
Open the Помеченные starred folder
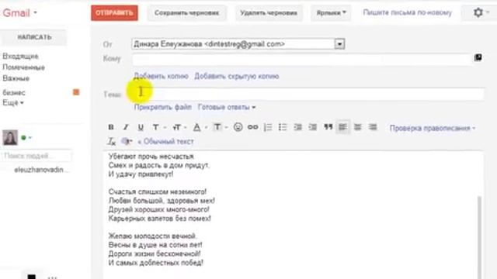(23, 67)
